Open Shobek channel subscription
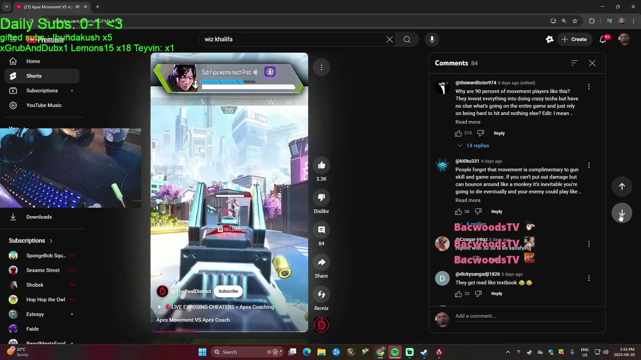Viewport: 641px width, 360px height. (x=42, y=285)
